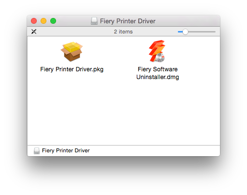Click the blue left end of the icon size slider
Viewport: 247px width, 195px height.
pyautogui.click(x=180, y=32)
